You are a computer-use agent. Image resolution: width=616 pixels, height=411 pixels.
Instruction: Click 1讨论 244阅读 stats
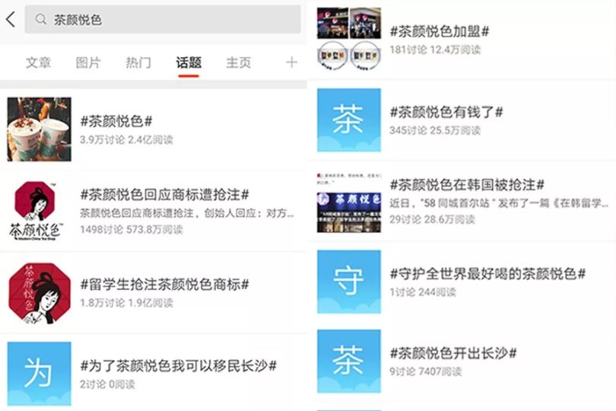423,292
